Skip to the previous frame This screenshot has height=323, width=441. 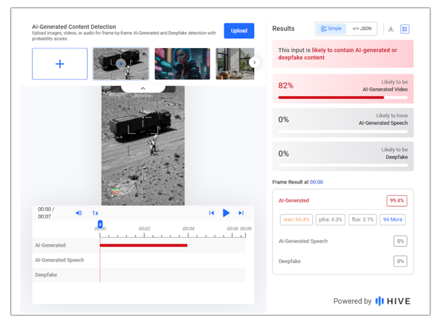[212, 213]
